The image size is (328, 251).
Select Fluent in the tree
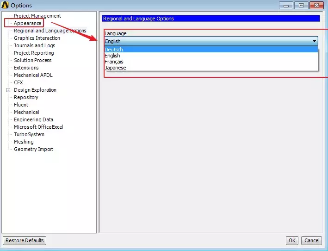coord(21,105)
